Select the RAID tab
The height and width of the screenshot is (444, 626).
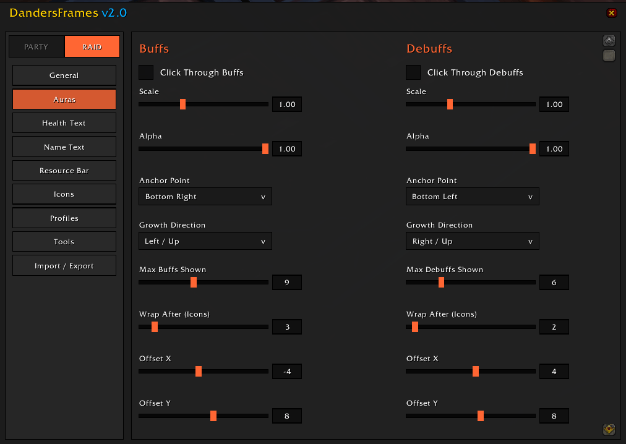coord(92,47)
